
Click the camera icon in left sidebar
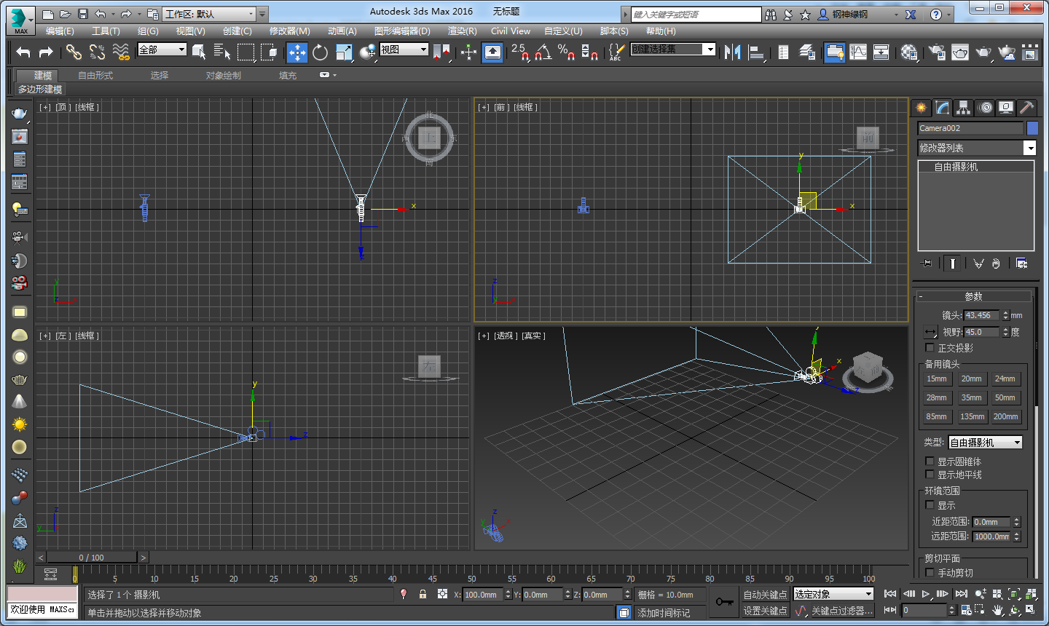click(x=20, y=237)
